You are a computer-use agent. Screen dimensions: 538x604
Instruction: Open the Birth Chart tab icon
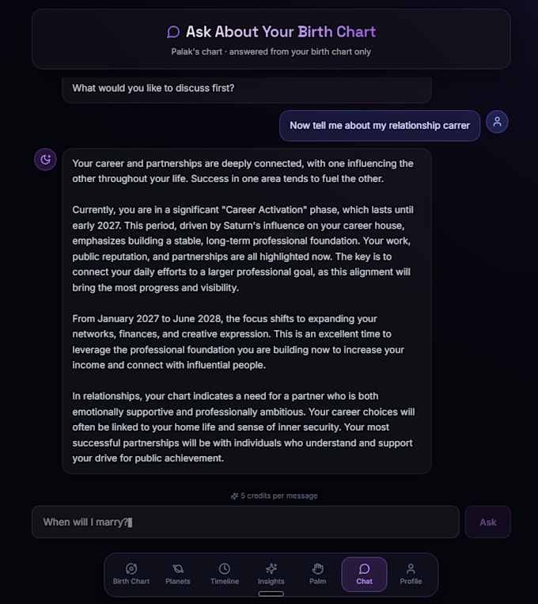pos(131,568)
